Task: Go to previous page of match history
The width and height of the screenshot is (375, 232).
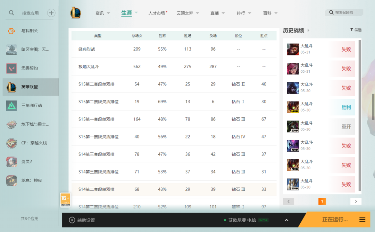Action: point(289,202)
